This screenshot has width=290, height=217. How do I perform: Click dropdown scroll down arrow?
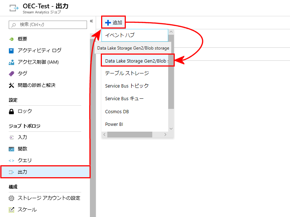click(171, 129)
